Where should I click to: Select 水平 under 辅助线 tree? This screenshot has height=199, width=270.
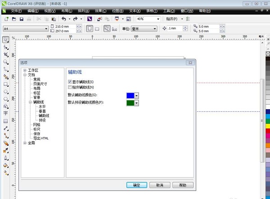pos(42,106)
